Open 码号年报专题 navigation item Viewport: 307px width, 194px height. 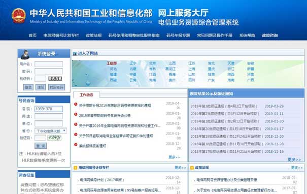point(178,36)
